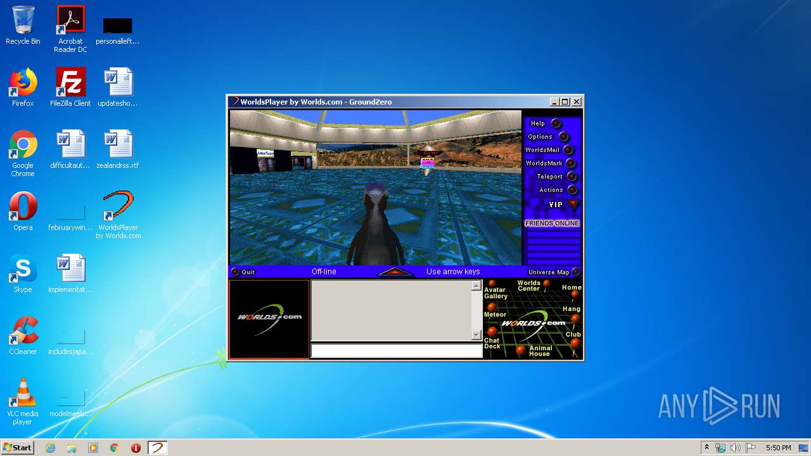The image size is (811, 456).
Task: Select Acrobat Reader DC desktop icon
Action: 70,29
